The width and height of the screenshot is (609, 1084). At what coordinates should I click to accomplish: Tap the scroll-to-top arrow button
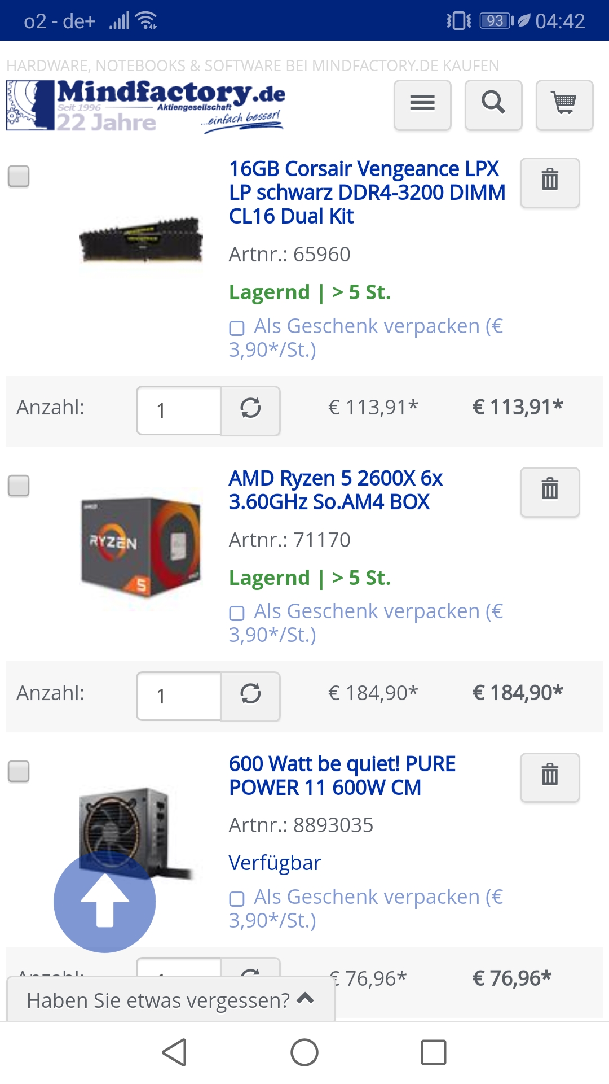point(105,901)
